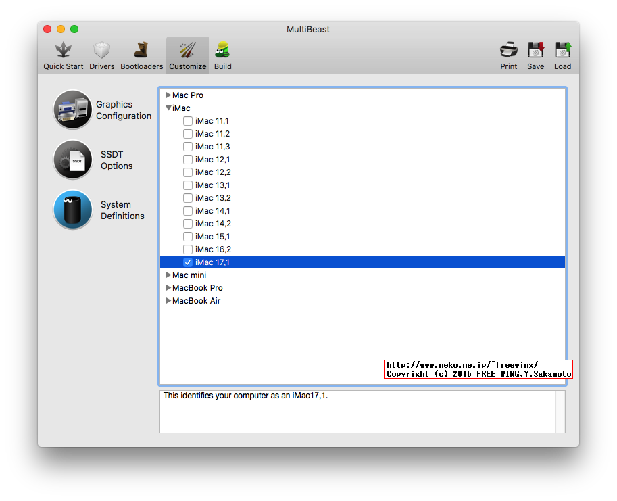Open System Definitions label
This screenshot has width=617, height=501.
122,210
